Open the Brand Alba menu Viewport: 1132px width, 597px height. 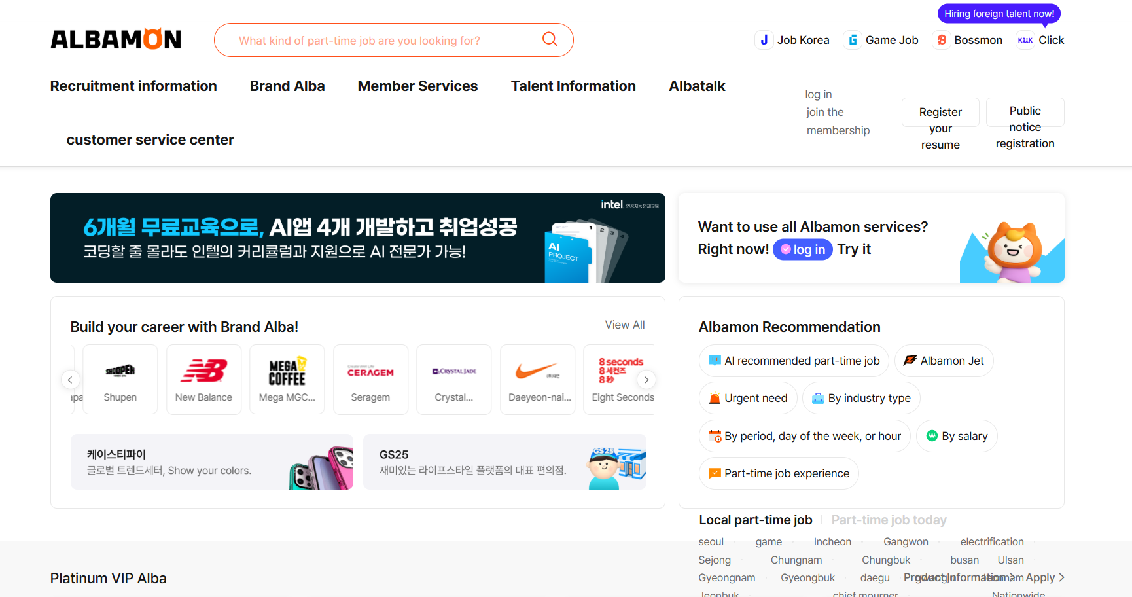287,86
